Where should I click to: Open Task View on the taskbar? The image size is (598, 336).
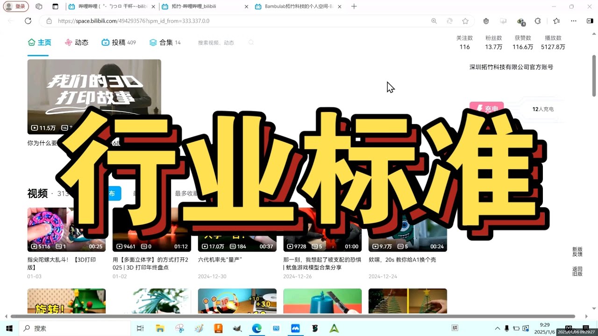tap(140, 329)
